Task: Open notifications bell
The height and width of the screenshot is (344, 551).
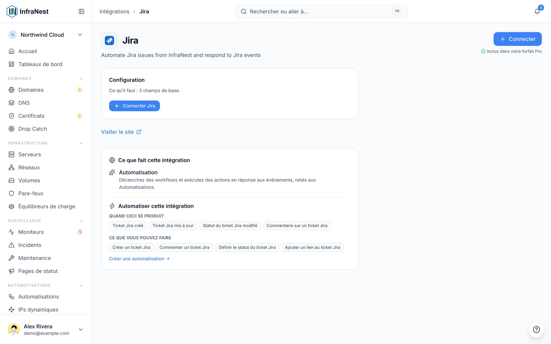Action: 537,11
